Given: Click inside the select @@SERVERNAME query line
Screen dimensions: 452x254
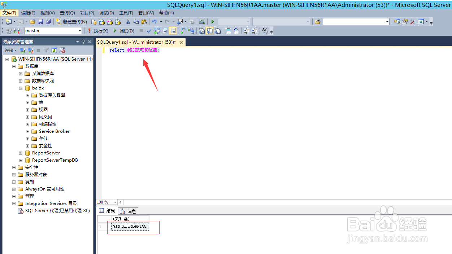Looking at the screenshot, I should point(134,50).
